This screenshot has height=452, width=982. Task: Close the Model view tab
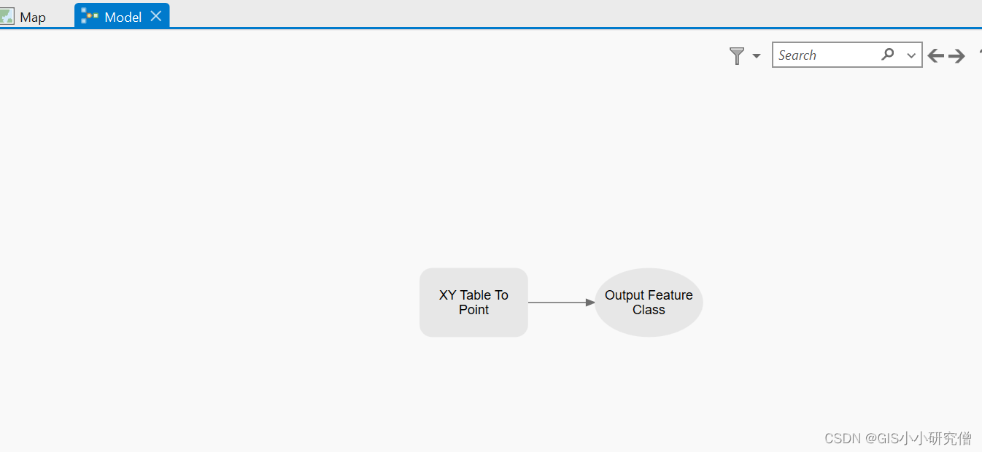click(x=155, y=15)
